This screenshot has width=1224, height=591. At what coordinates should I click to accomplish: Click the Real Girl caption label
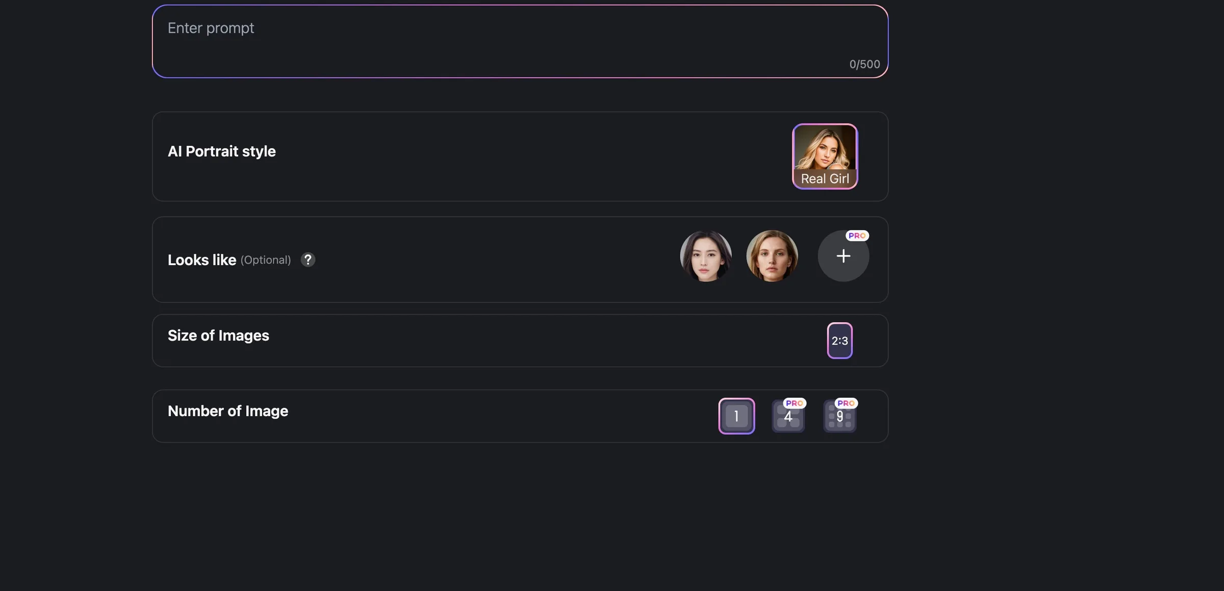(825, 178)
